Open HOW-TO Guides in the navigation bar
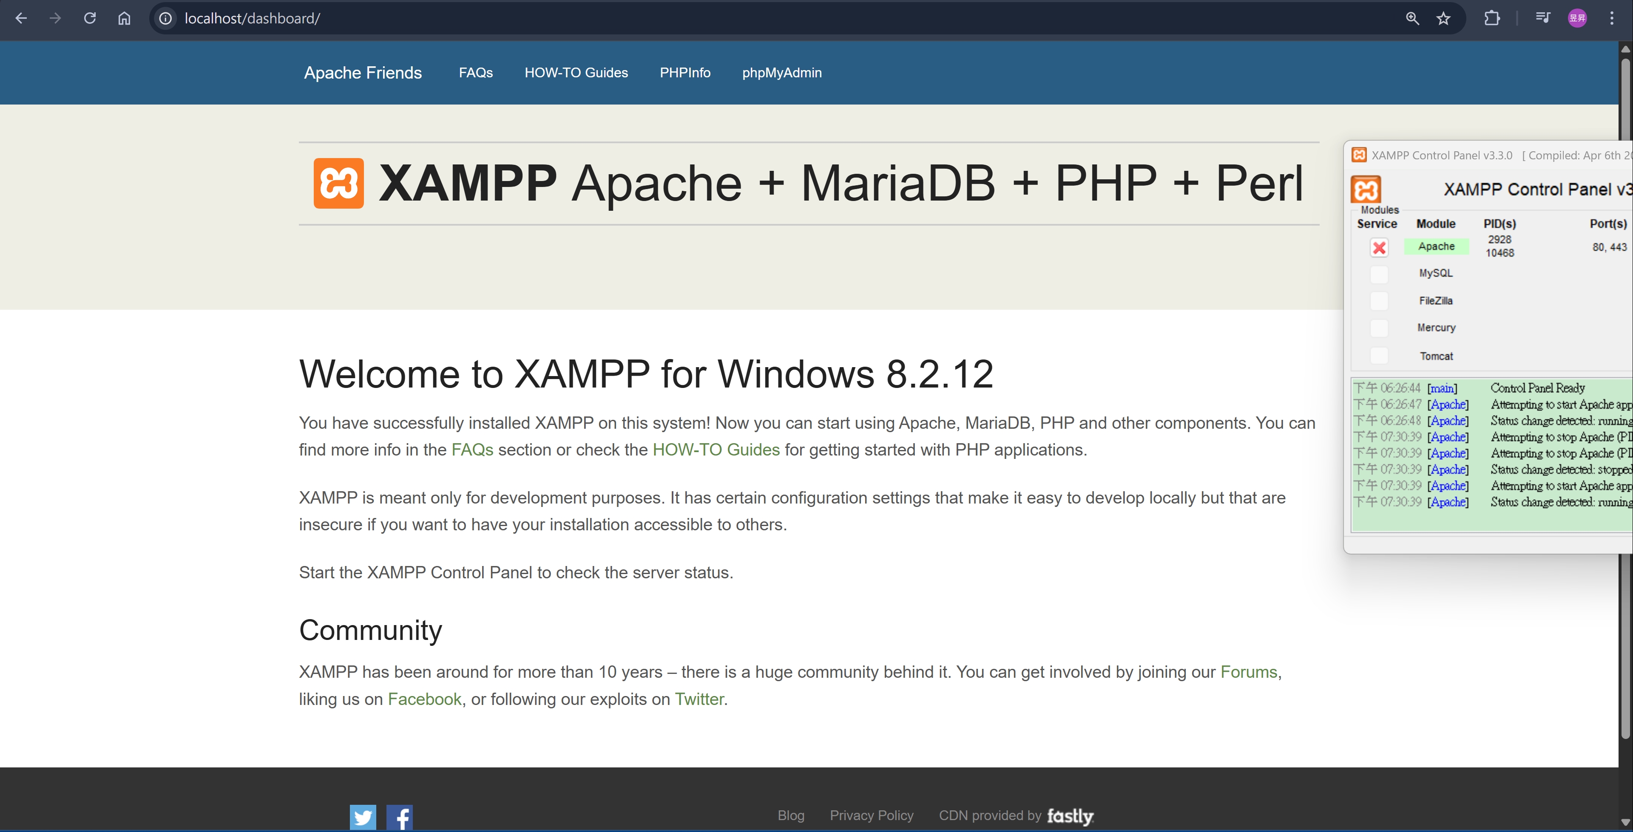Screen dimensions: 1633x832 click(x=576, y=73)
